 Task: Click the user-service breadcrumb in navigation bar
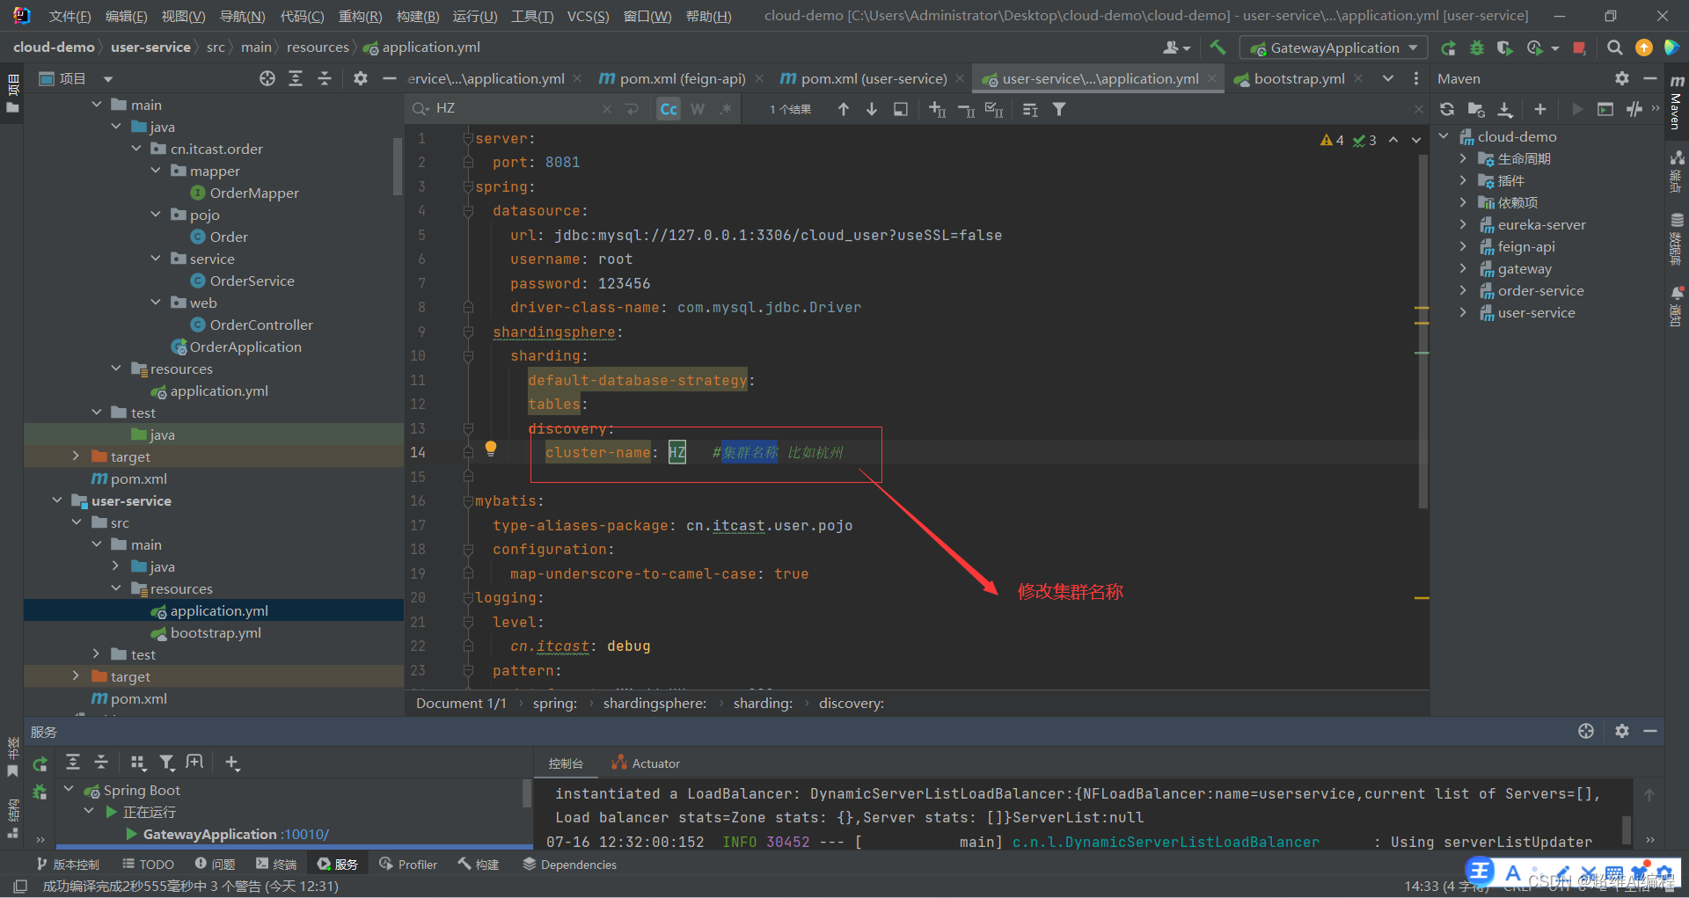150,47
